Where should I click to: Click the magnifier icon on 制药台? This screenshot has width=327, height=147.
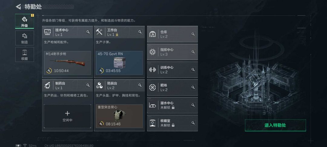tap(88, 85)
